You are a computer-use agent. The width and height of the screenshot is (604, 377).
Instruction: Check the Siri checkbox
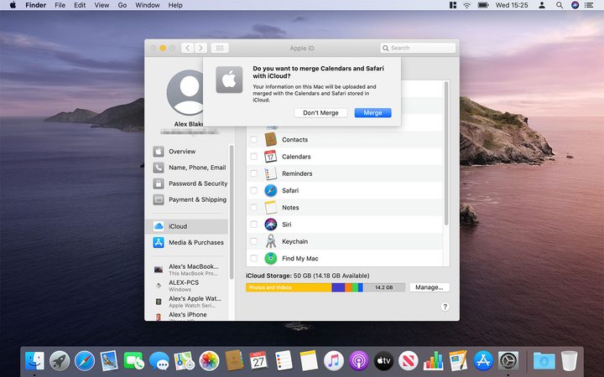click(254, 224)
